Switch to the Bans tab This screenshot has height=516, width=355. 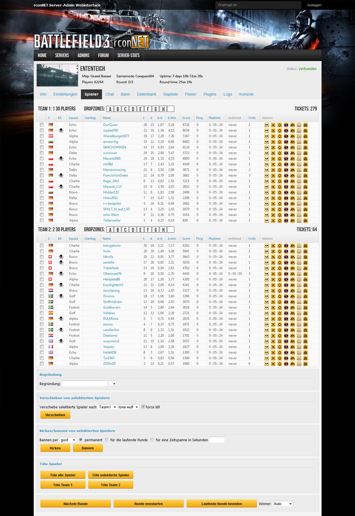click(x=125, y=94)
